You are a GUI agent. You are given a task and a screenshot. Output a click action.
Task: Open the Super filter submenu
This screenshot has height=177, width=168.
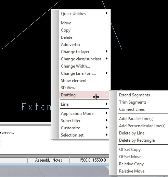tap(84, 121)
